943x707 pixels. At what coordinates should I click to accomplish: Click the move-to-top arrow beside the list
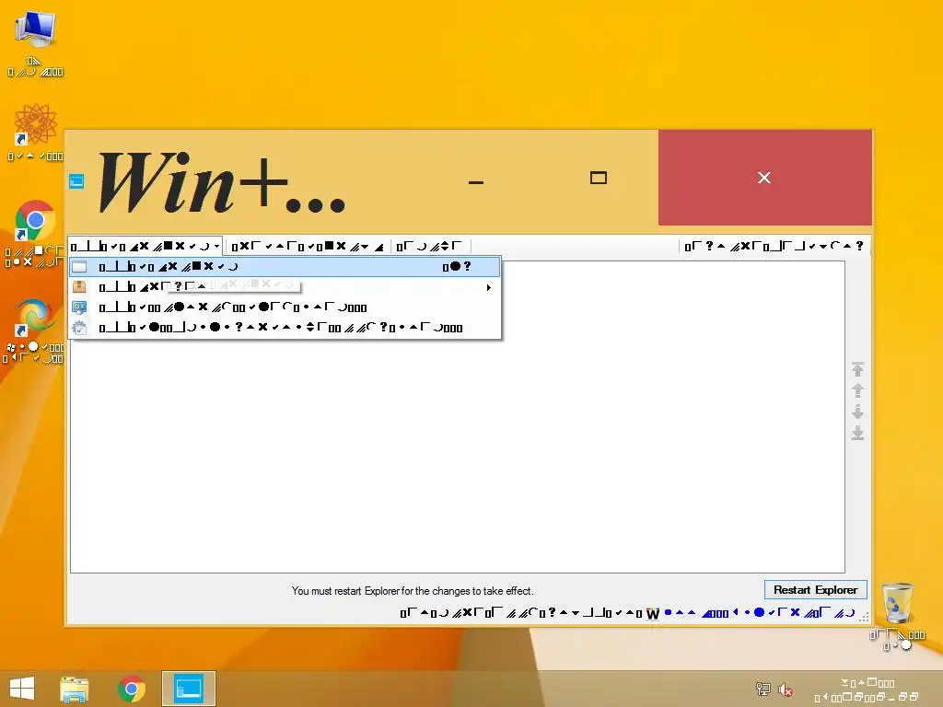[x=857, y=369]
